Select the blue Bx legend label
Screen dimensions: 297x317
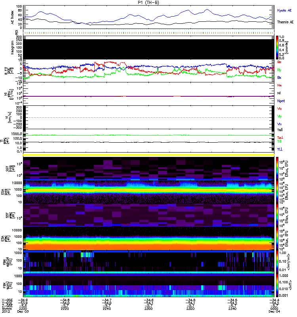click(x=279, y=77)
